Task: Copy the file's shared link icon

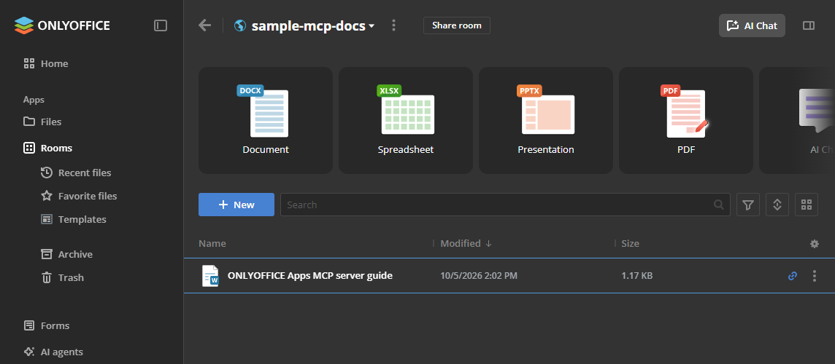Action: tap(793, 276)
